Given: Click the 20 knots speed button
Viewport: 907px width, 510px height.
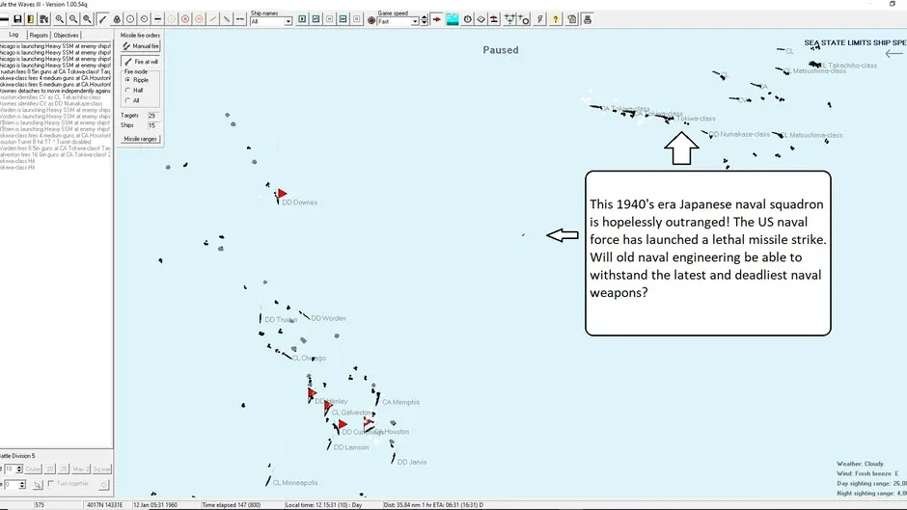Looking at the screenshot, I should pyautogui.click(x=50, y=469).
